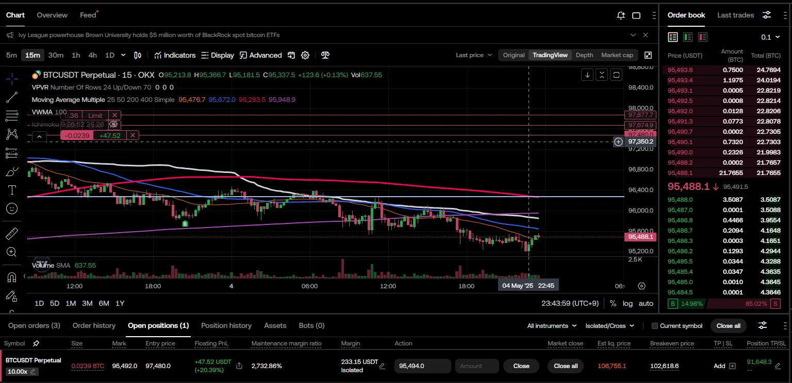Select the 4h timeframe
This screenshot has height=383, width=792.
pos(93,55)
